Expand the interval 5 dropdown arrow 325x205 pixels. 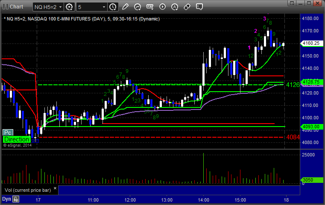pos(104,7)
